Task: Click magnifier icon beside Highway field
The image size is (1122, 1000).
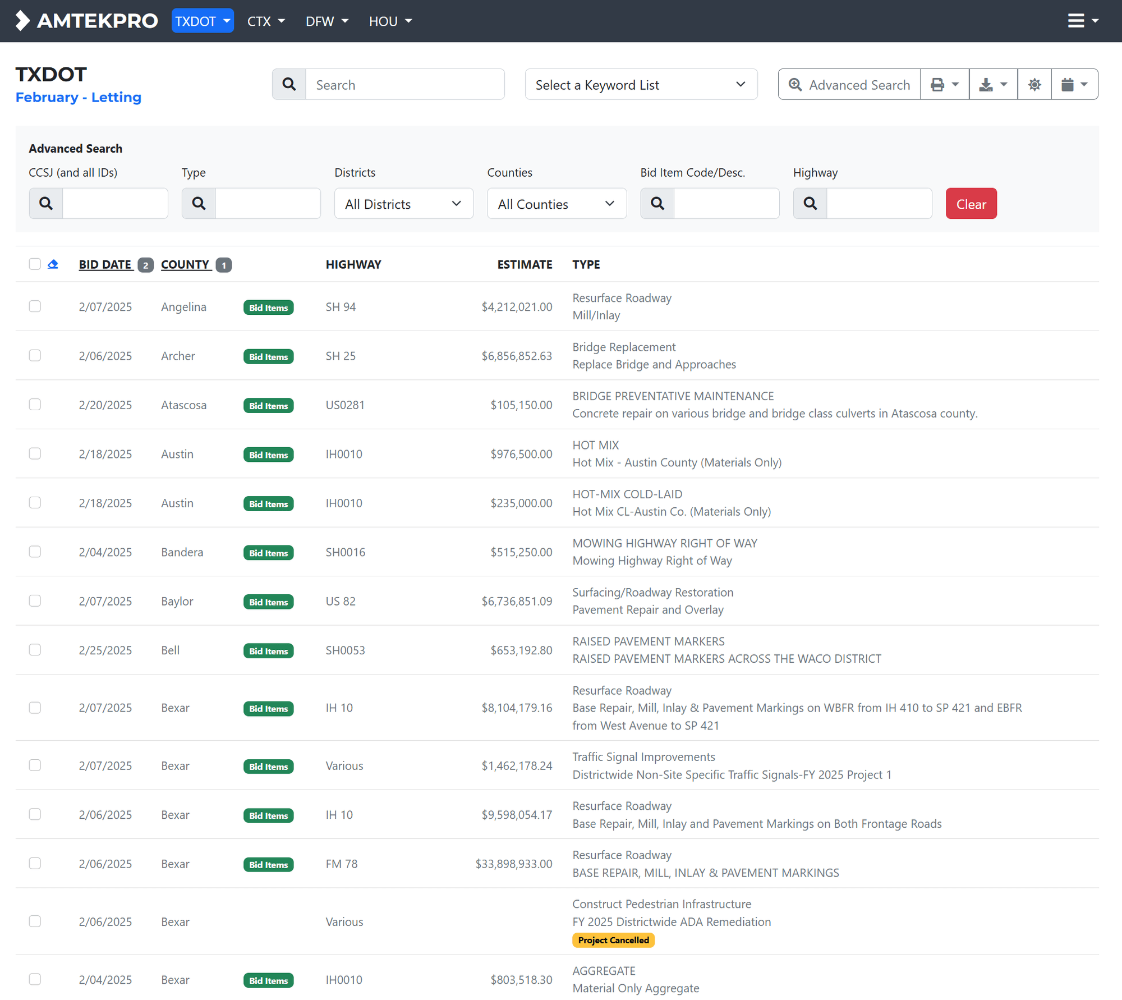Action: click(x=810, y=204)
